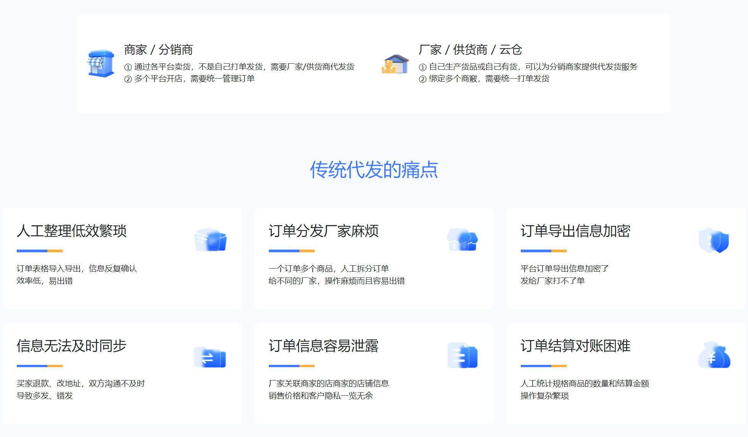The image size is (748, 437).
Task: Click the blue-orange underline beneath 订单结算对账困难
Action: click(x=543, y=366)
